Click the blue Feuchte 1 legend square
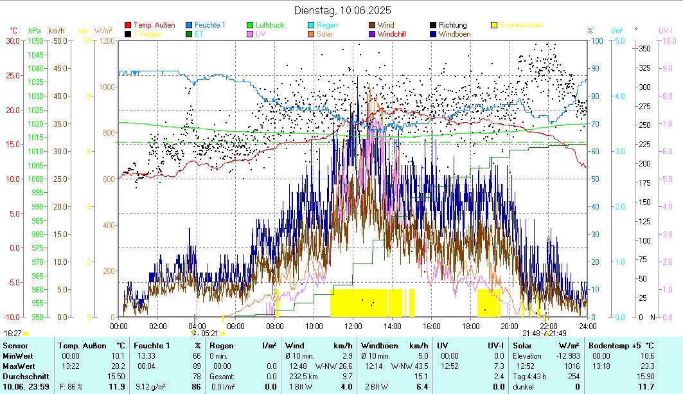 coord(190,25)
